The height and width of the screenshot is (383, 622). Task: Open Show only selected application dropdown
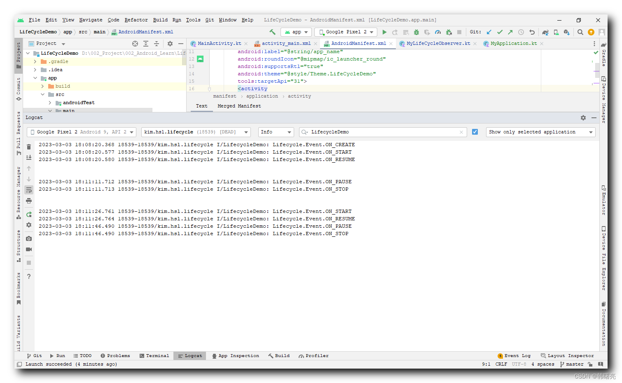point(541,132)
